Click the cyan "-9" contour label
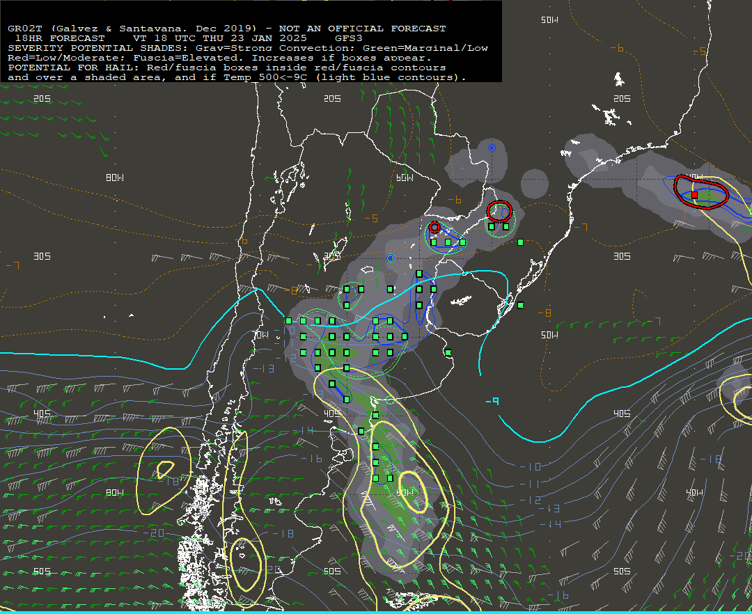 492,401
